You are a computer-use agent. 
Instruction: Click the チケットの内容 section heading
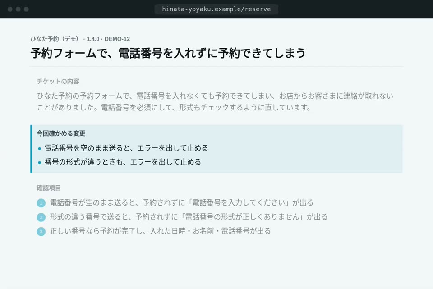[58, 82]
